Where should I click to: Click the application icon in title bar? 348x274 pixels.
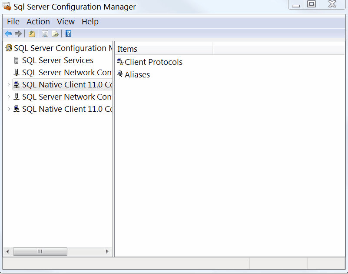point(7,6)
